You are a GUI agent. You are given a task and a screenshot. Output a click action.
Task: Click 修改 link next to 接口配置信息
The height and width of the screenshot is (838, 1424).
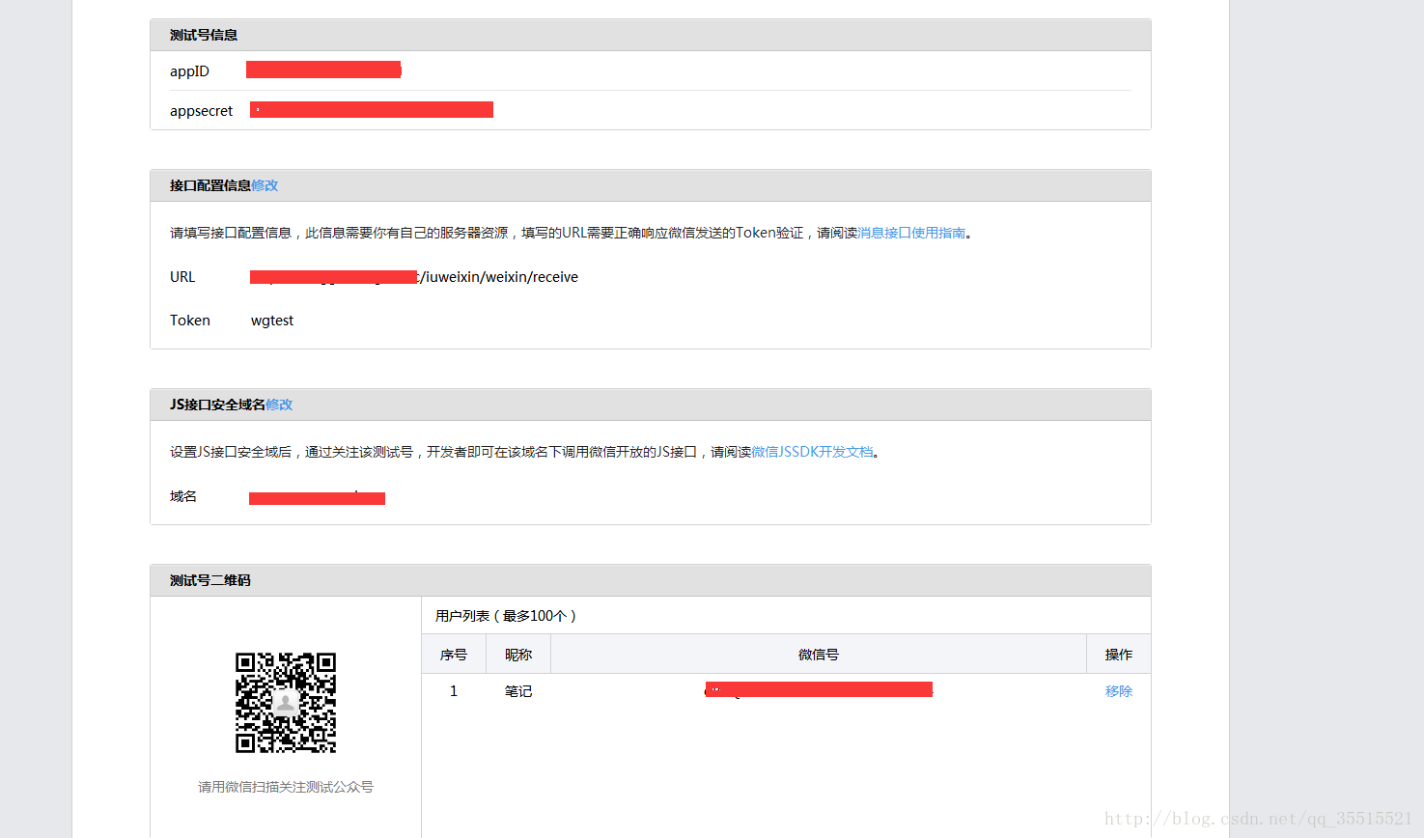(265, 185)
